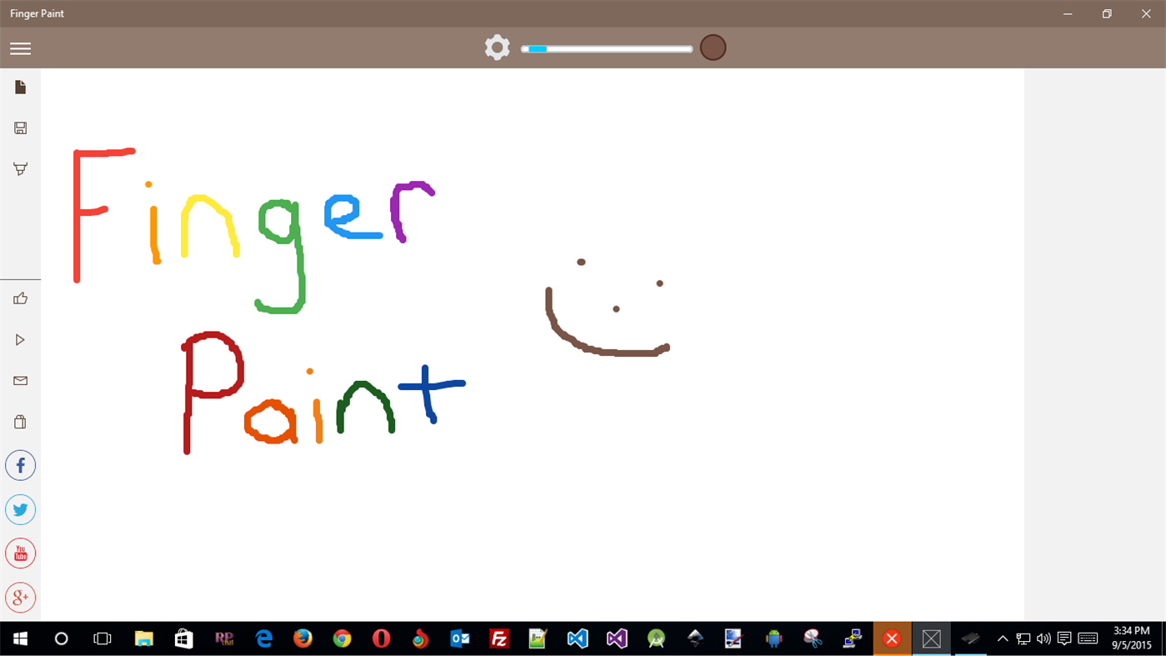
Task: Open the brown color picker circle
Action: coord(713,48)
